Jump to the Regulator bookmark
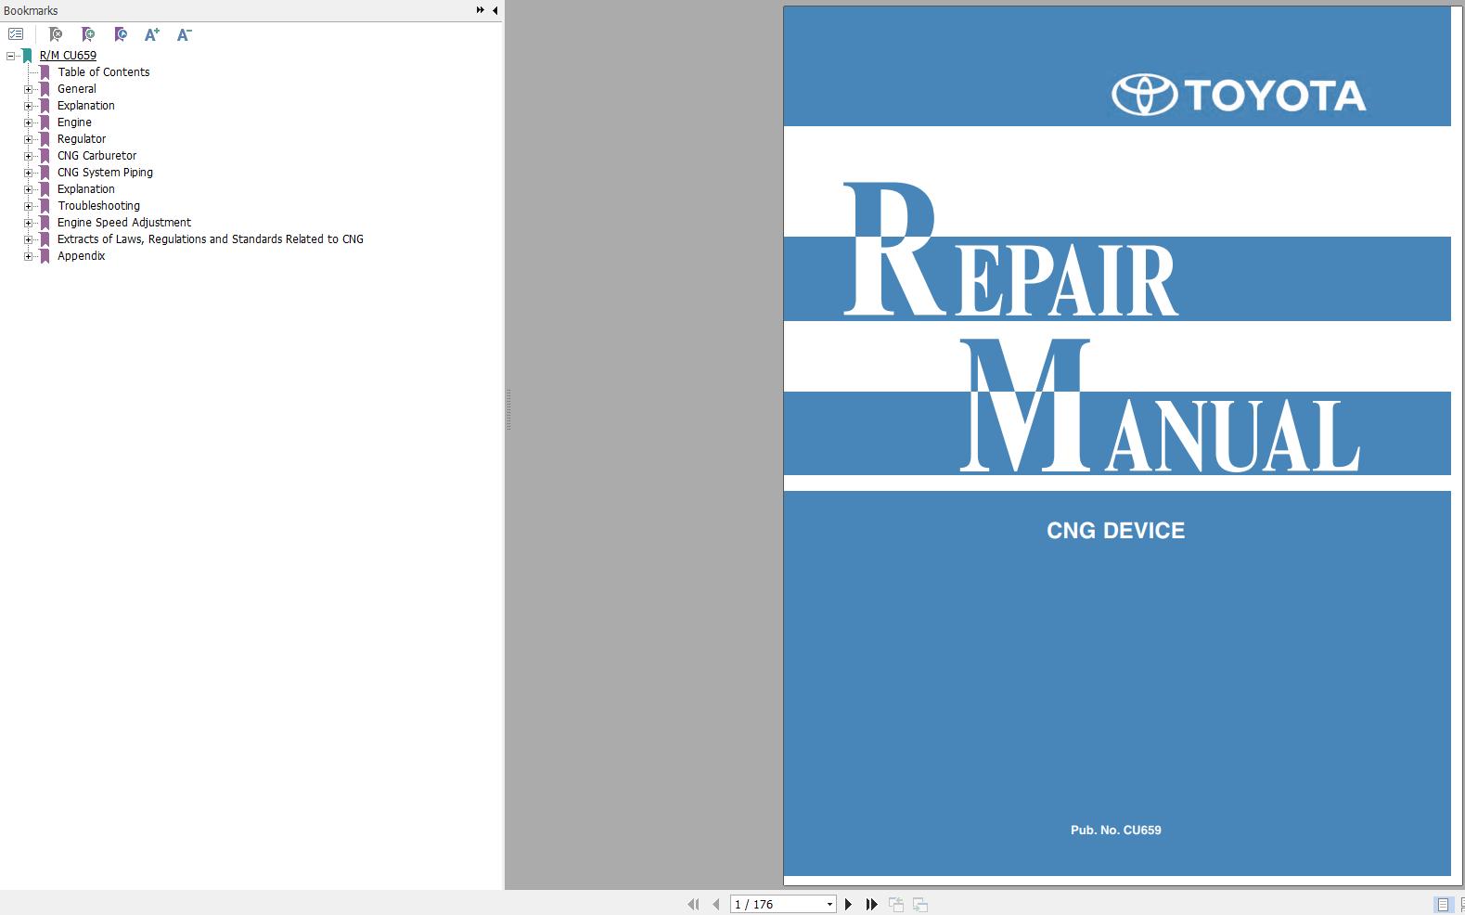Image resolution: width=1465 pixels, height=915 pixels. coord(82,139)
